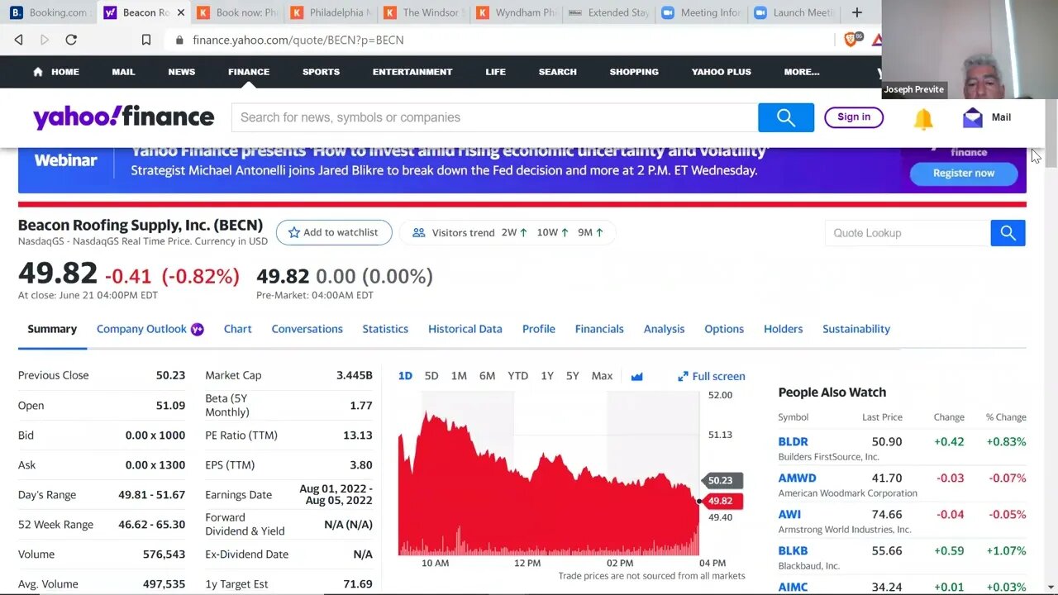Open Brave shields icon
The image size is (1058, 595).
pyautogui.click(x=851, y=40)
